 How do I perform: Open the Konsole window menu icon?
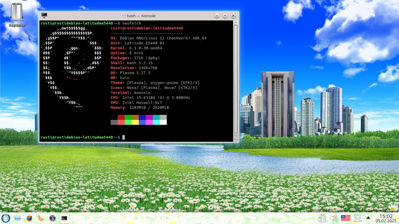[44, 15]
